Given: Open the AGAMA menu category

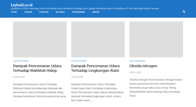Looking at the screenshot, I should point(28,12).
